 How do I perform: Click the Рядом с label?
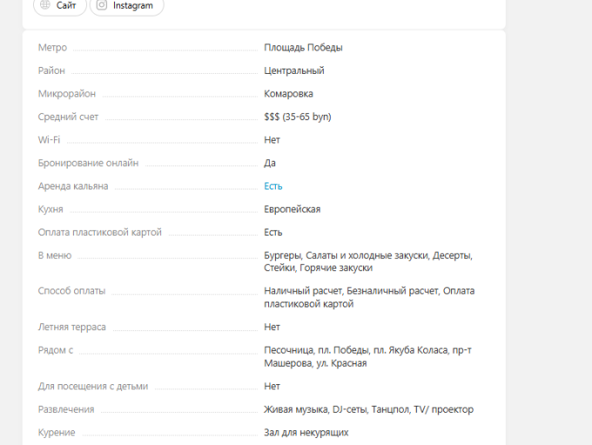point(56,350)
